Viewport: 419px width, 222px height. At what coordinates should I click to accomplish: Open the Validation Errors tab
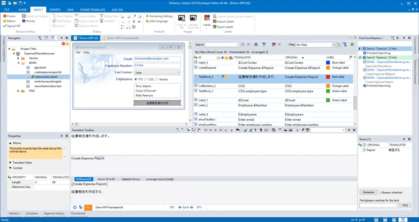(x=130, y=179)
